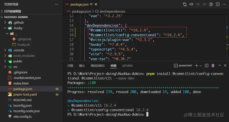Open the README.md file
The image size is (229, 122).
pyautogui.click(x=22, y=100)
